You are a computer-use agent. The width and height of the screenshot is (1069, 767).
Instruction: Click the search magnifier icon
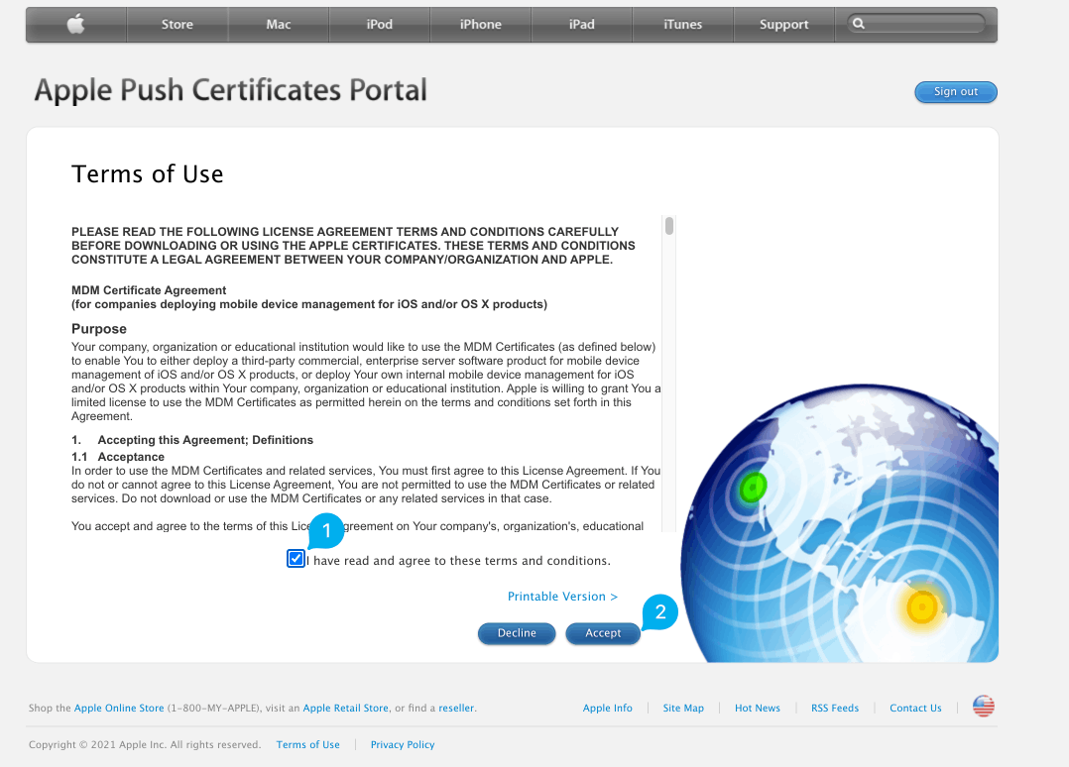[x=859, y=24]
